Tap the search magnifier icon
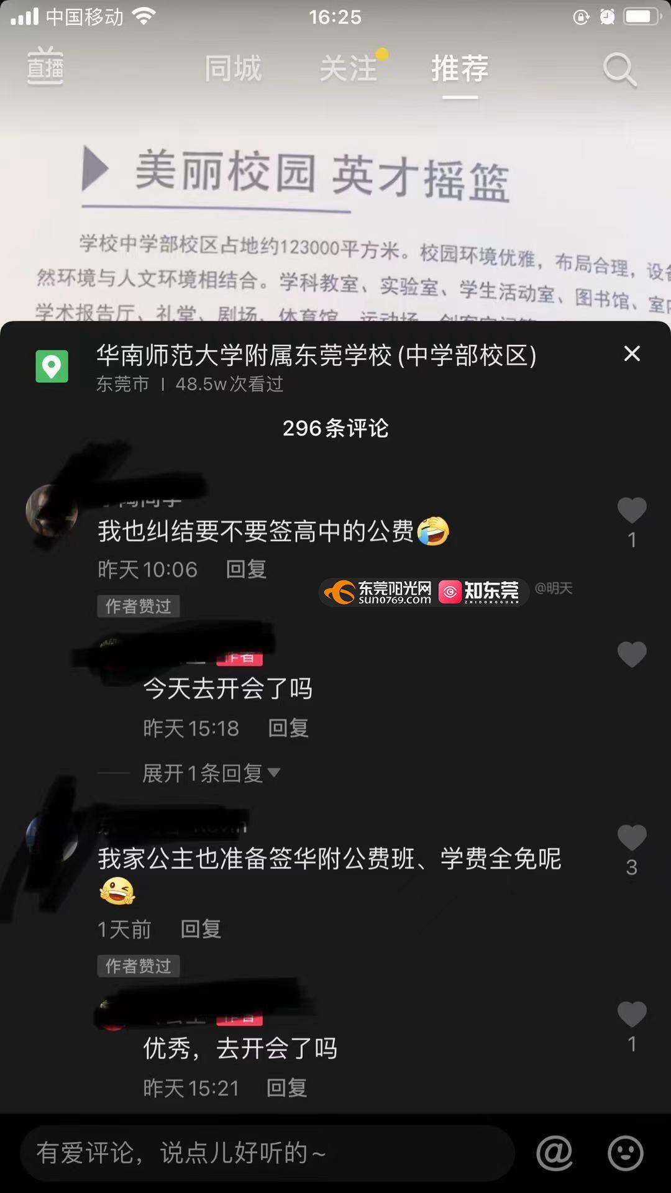Viewport: 671px width, 1193px height. [x=619, y=69]
